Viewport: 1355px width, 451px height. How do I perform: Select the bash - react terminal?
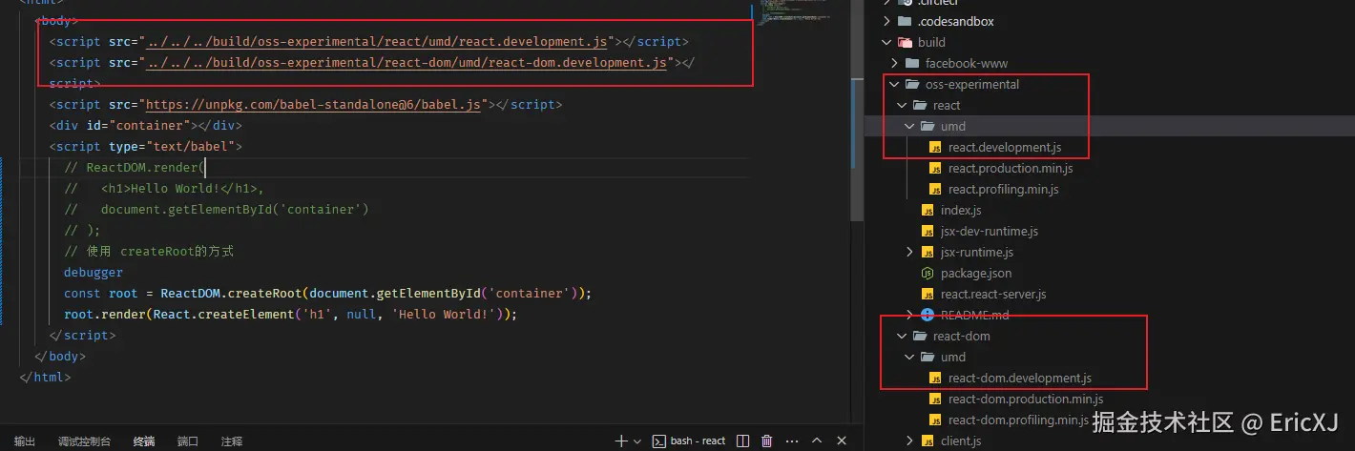690,441
